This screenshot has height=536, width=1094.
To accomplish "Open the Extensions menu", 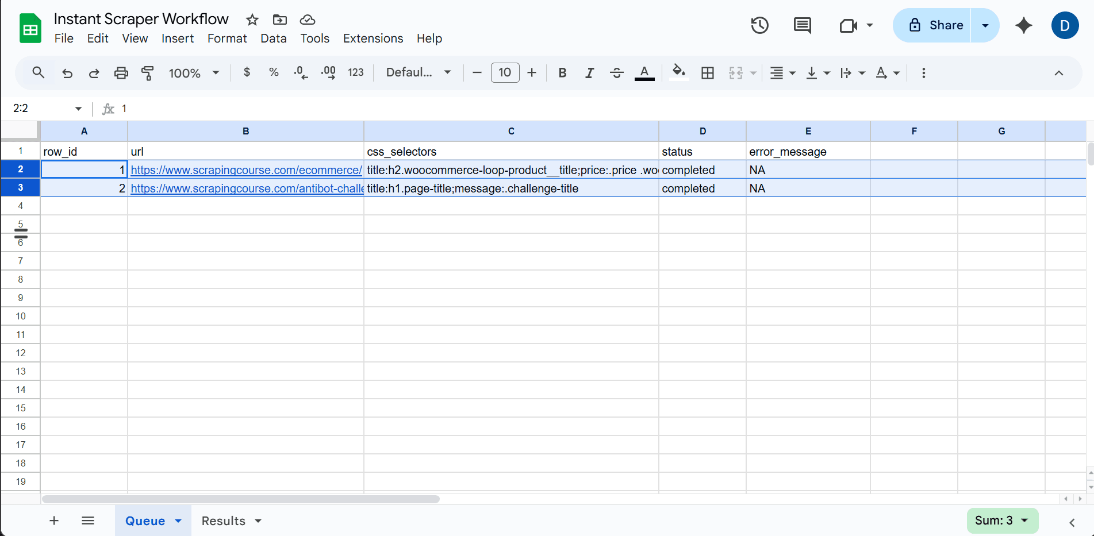I will pyautogui.click(x=373, y=38).
